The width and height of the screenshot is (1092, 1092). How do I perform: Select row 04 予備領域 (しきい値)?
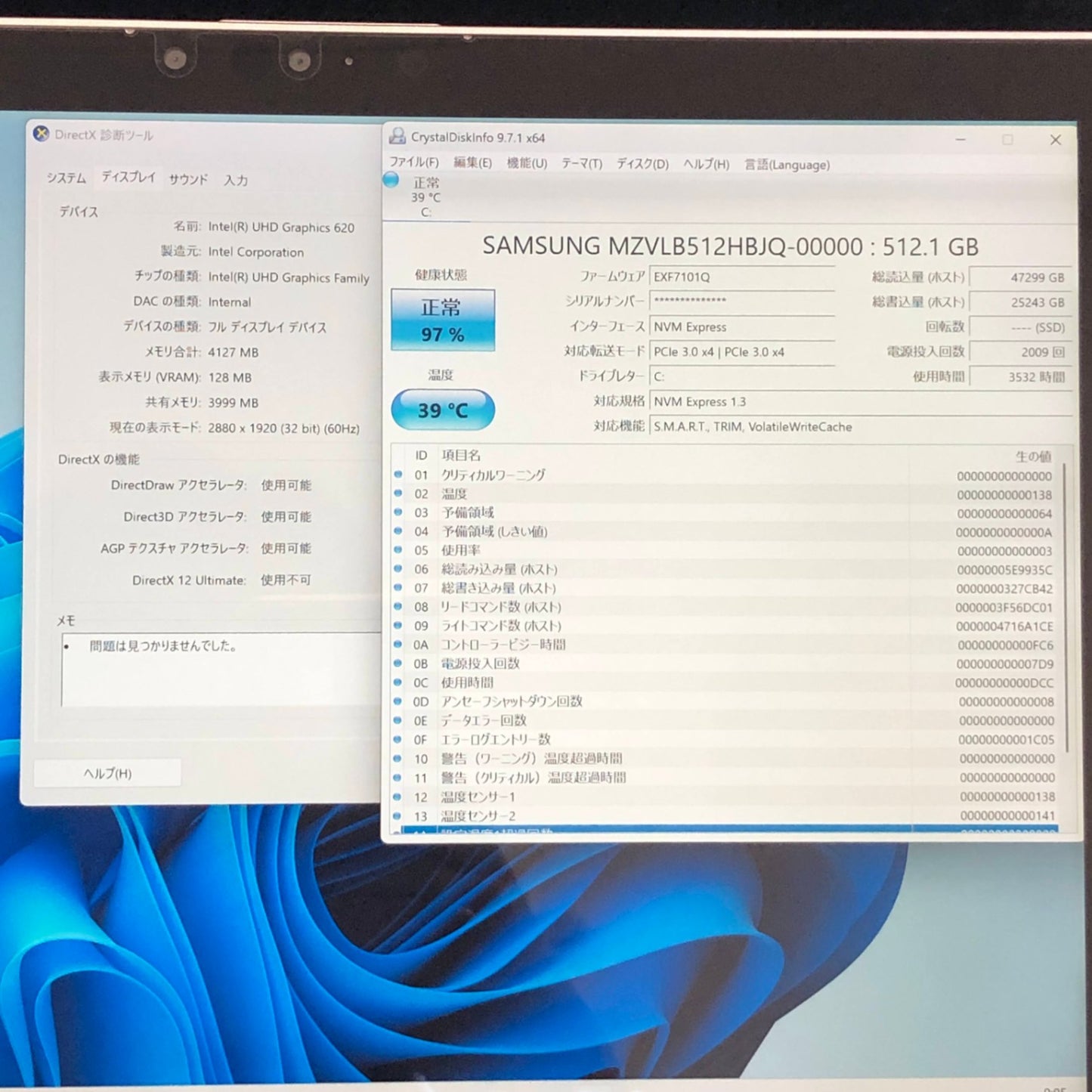(725, 531)
